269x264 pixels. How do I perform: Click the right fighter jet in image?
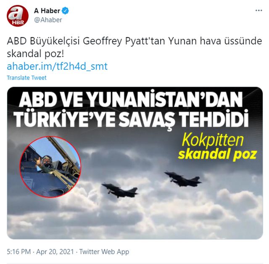(x=183, y=179)
